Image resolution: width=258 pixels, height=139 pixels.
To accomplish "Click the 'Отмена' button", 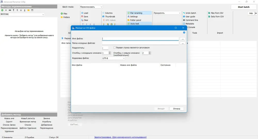I will click(x=176, y=109).
